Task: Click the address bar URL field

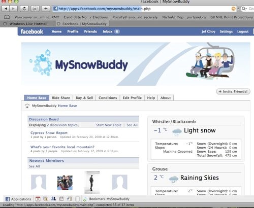Action: tap(144, 9)
